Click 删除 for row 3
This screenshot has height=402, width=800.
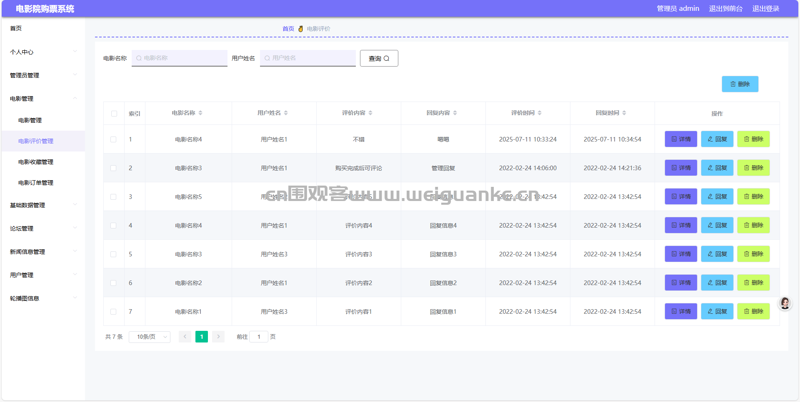tap(753, 196)
